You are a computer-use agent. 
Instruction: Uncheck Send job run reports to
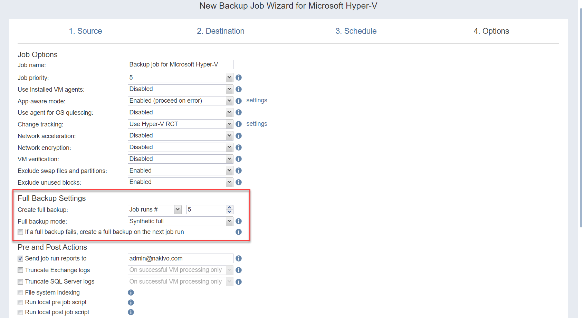[x=21, y=259]
